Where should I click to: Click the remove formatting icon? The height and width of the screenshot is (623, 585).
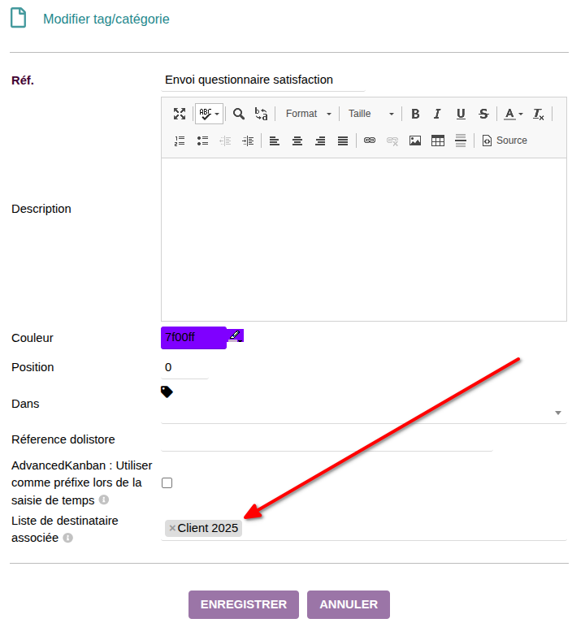click(x=539, y=114)
